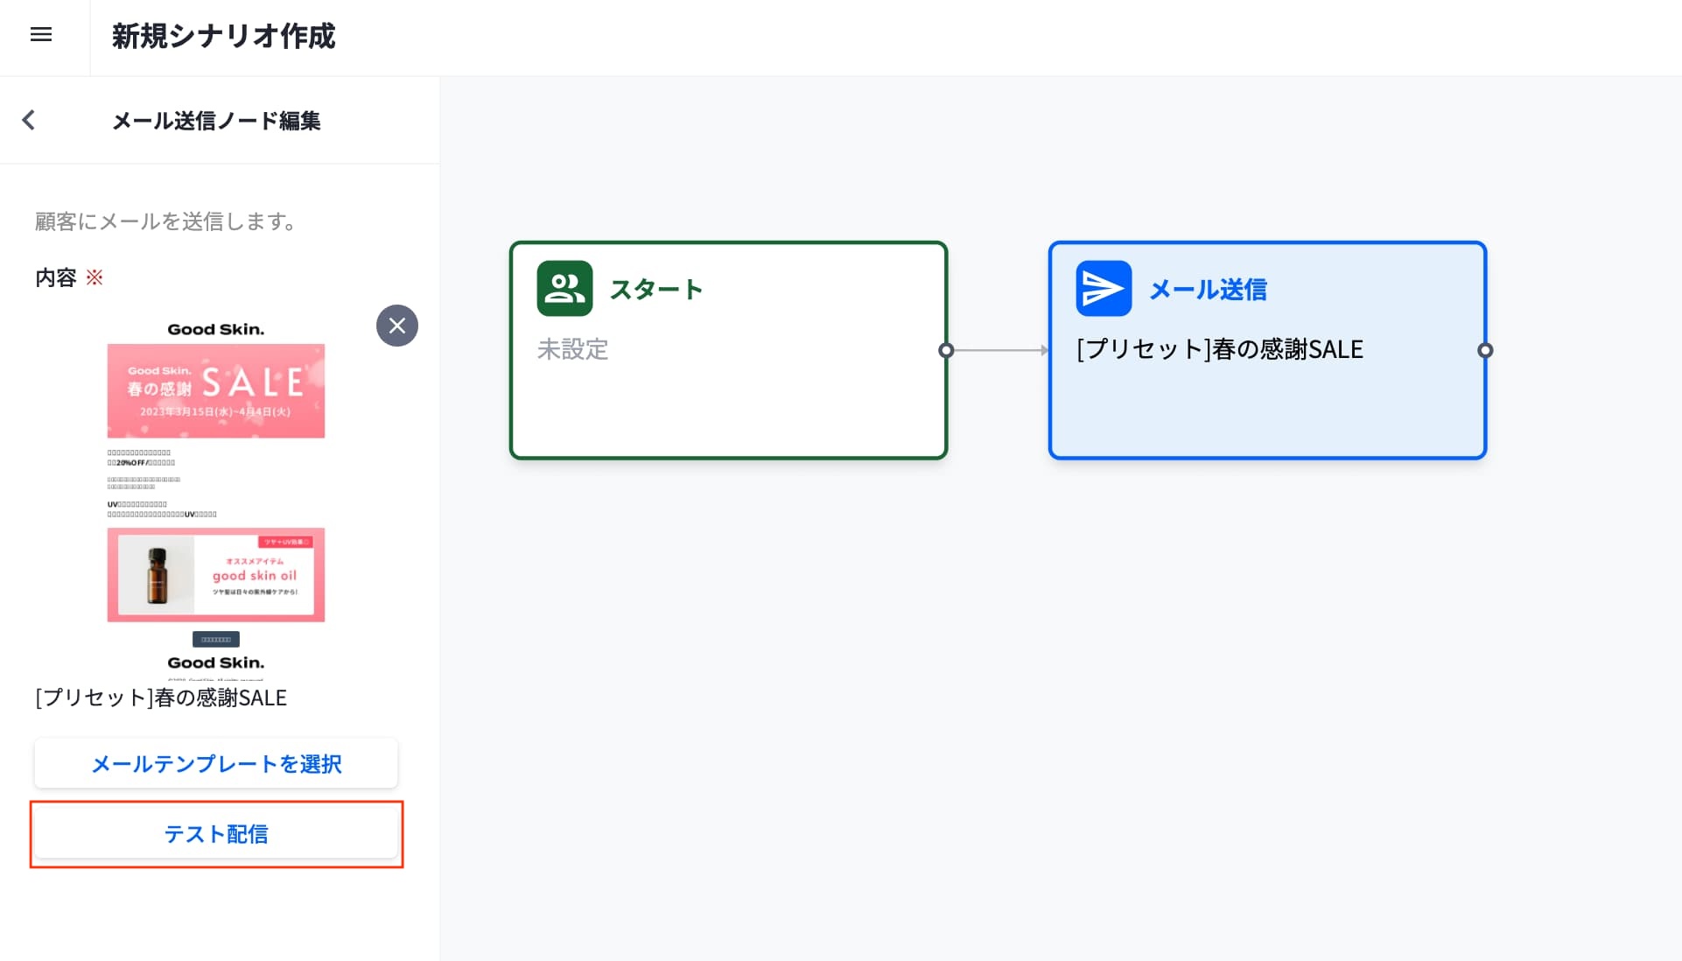Viewport: 1682px width, 961px height.
Task: Click the 新規シナリオ作成 page title
Action: click(223, 36)
